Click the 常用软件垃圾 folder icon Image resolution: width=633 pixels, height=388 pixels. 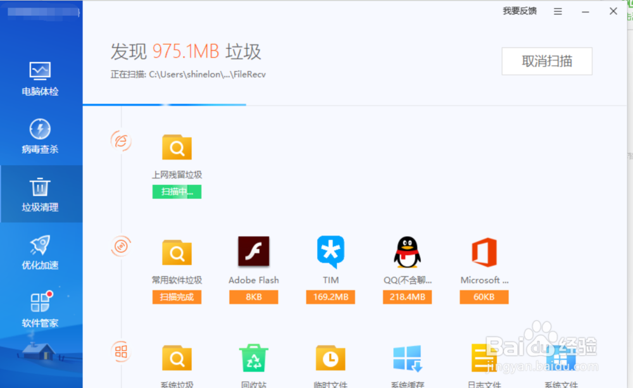(177, 253)
